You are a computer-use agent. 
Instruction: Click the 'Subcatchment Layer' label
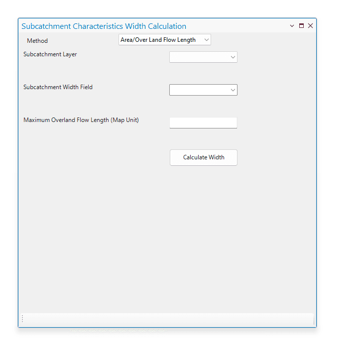pos(50,54)
